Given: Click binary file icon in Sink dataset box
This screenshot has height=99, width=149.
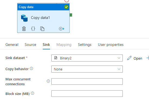Looking at the screenshot, I should coord(56,58).
